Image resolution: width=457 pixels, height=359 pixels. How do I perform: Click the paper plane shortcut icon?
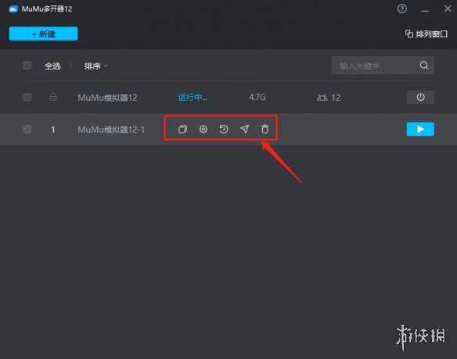pos(244,129)
